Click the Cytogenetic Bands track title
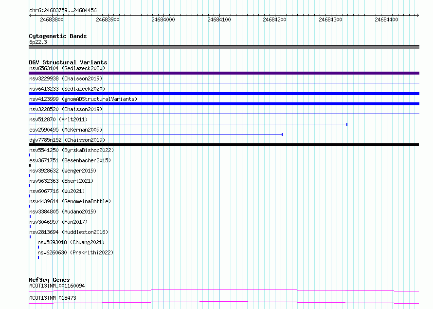This screenshot has width=433, height=309. pyautogui.click(x=58, y=36)
